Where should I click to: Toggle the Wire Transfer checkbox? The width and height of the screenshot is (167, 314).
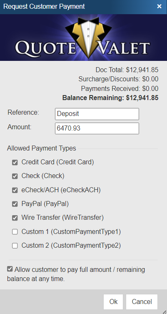coord(15,218)
